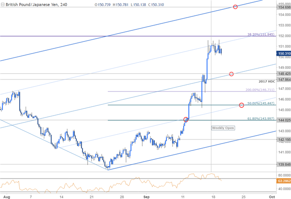The height and width of the screenshot is (199, 291).
Task: Select the 154.698 price label
Action: [284, 7]
